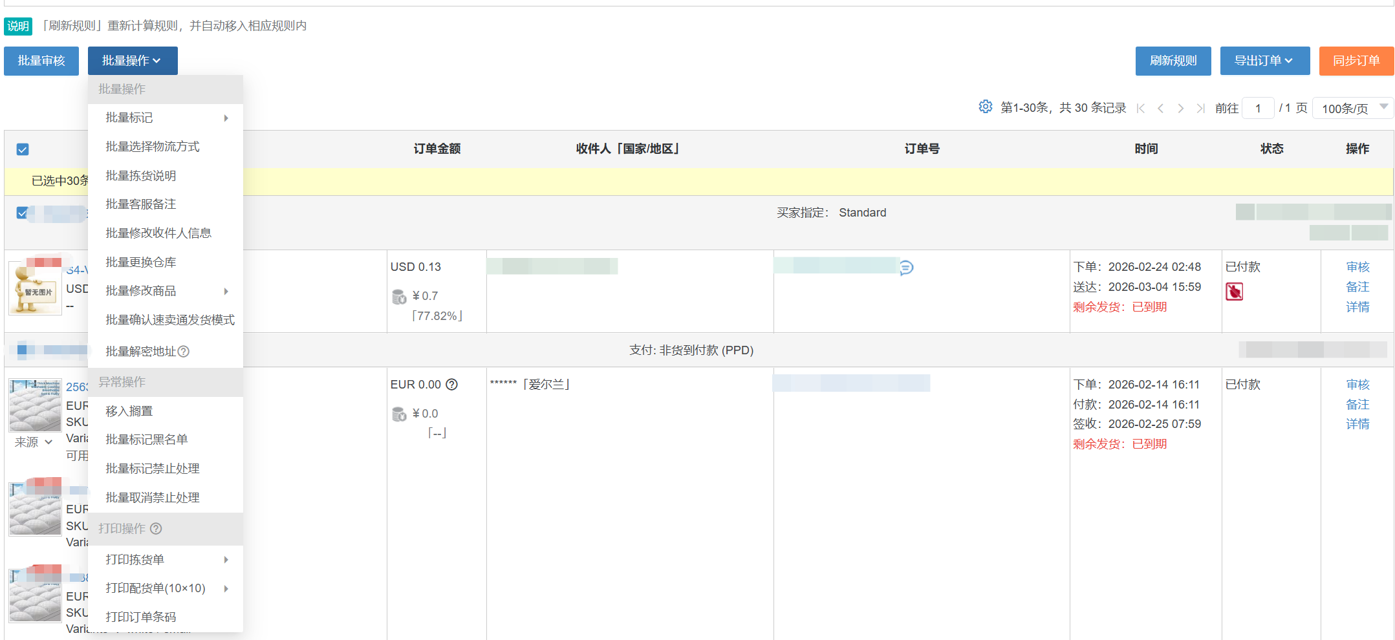Open the 100条/页 page size dropdown

1353,108
